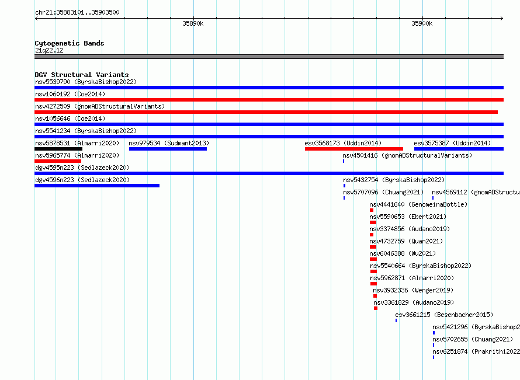520x380 pixels.
Task: Open the nsv5702655 (Chuang2021) label
Action: (x=473, y=339)
